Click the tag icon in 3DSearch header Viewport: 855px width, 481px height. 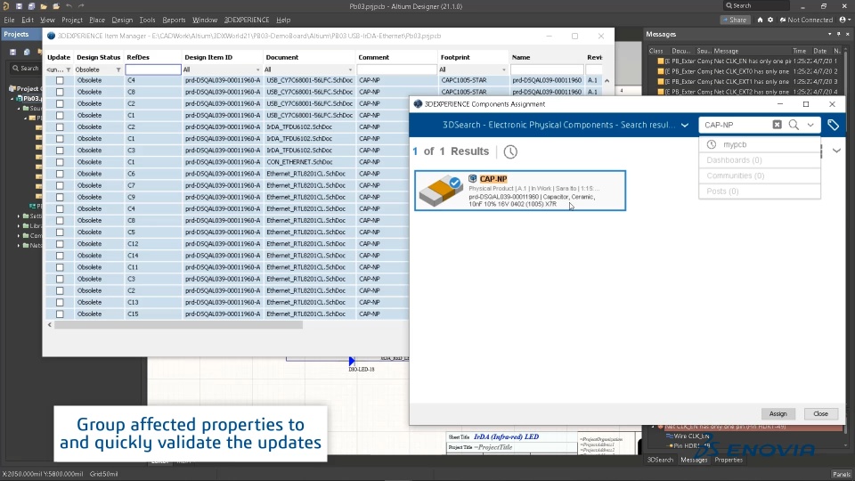point(833,125)
